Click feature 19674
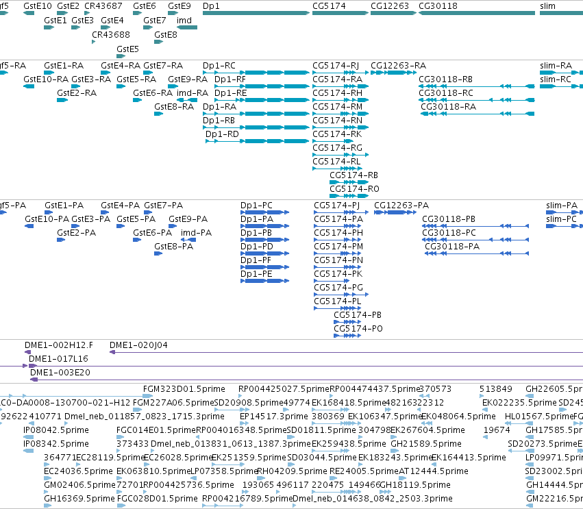This screenshot has width=583, height=509. pos(485,437)
